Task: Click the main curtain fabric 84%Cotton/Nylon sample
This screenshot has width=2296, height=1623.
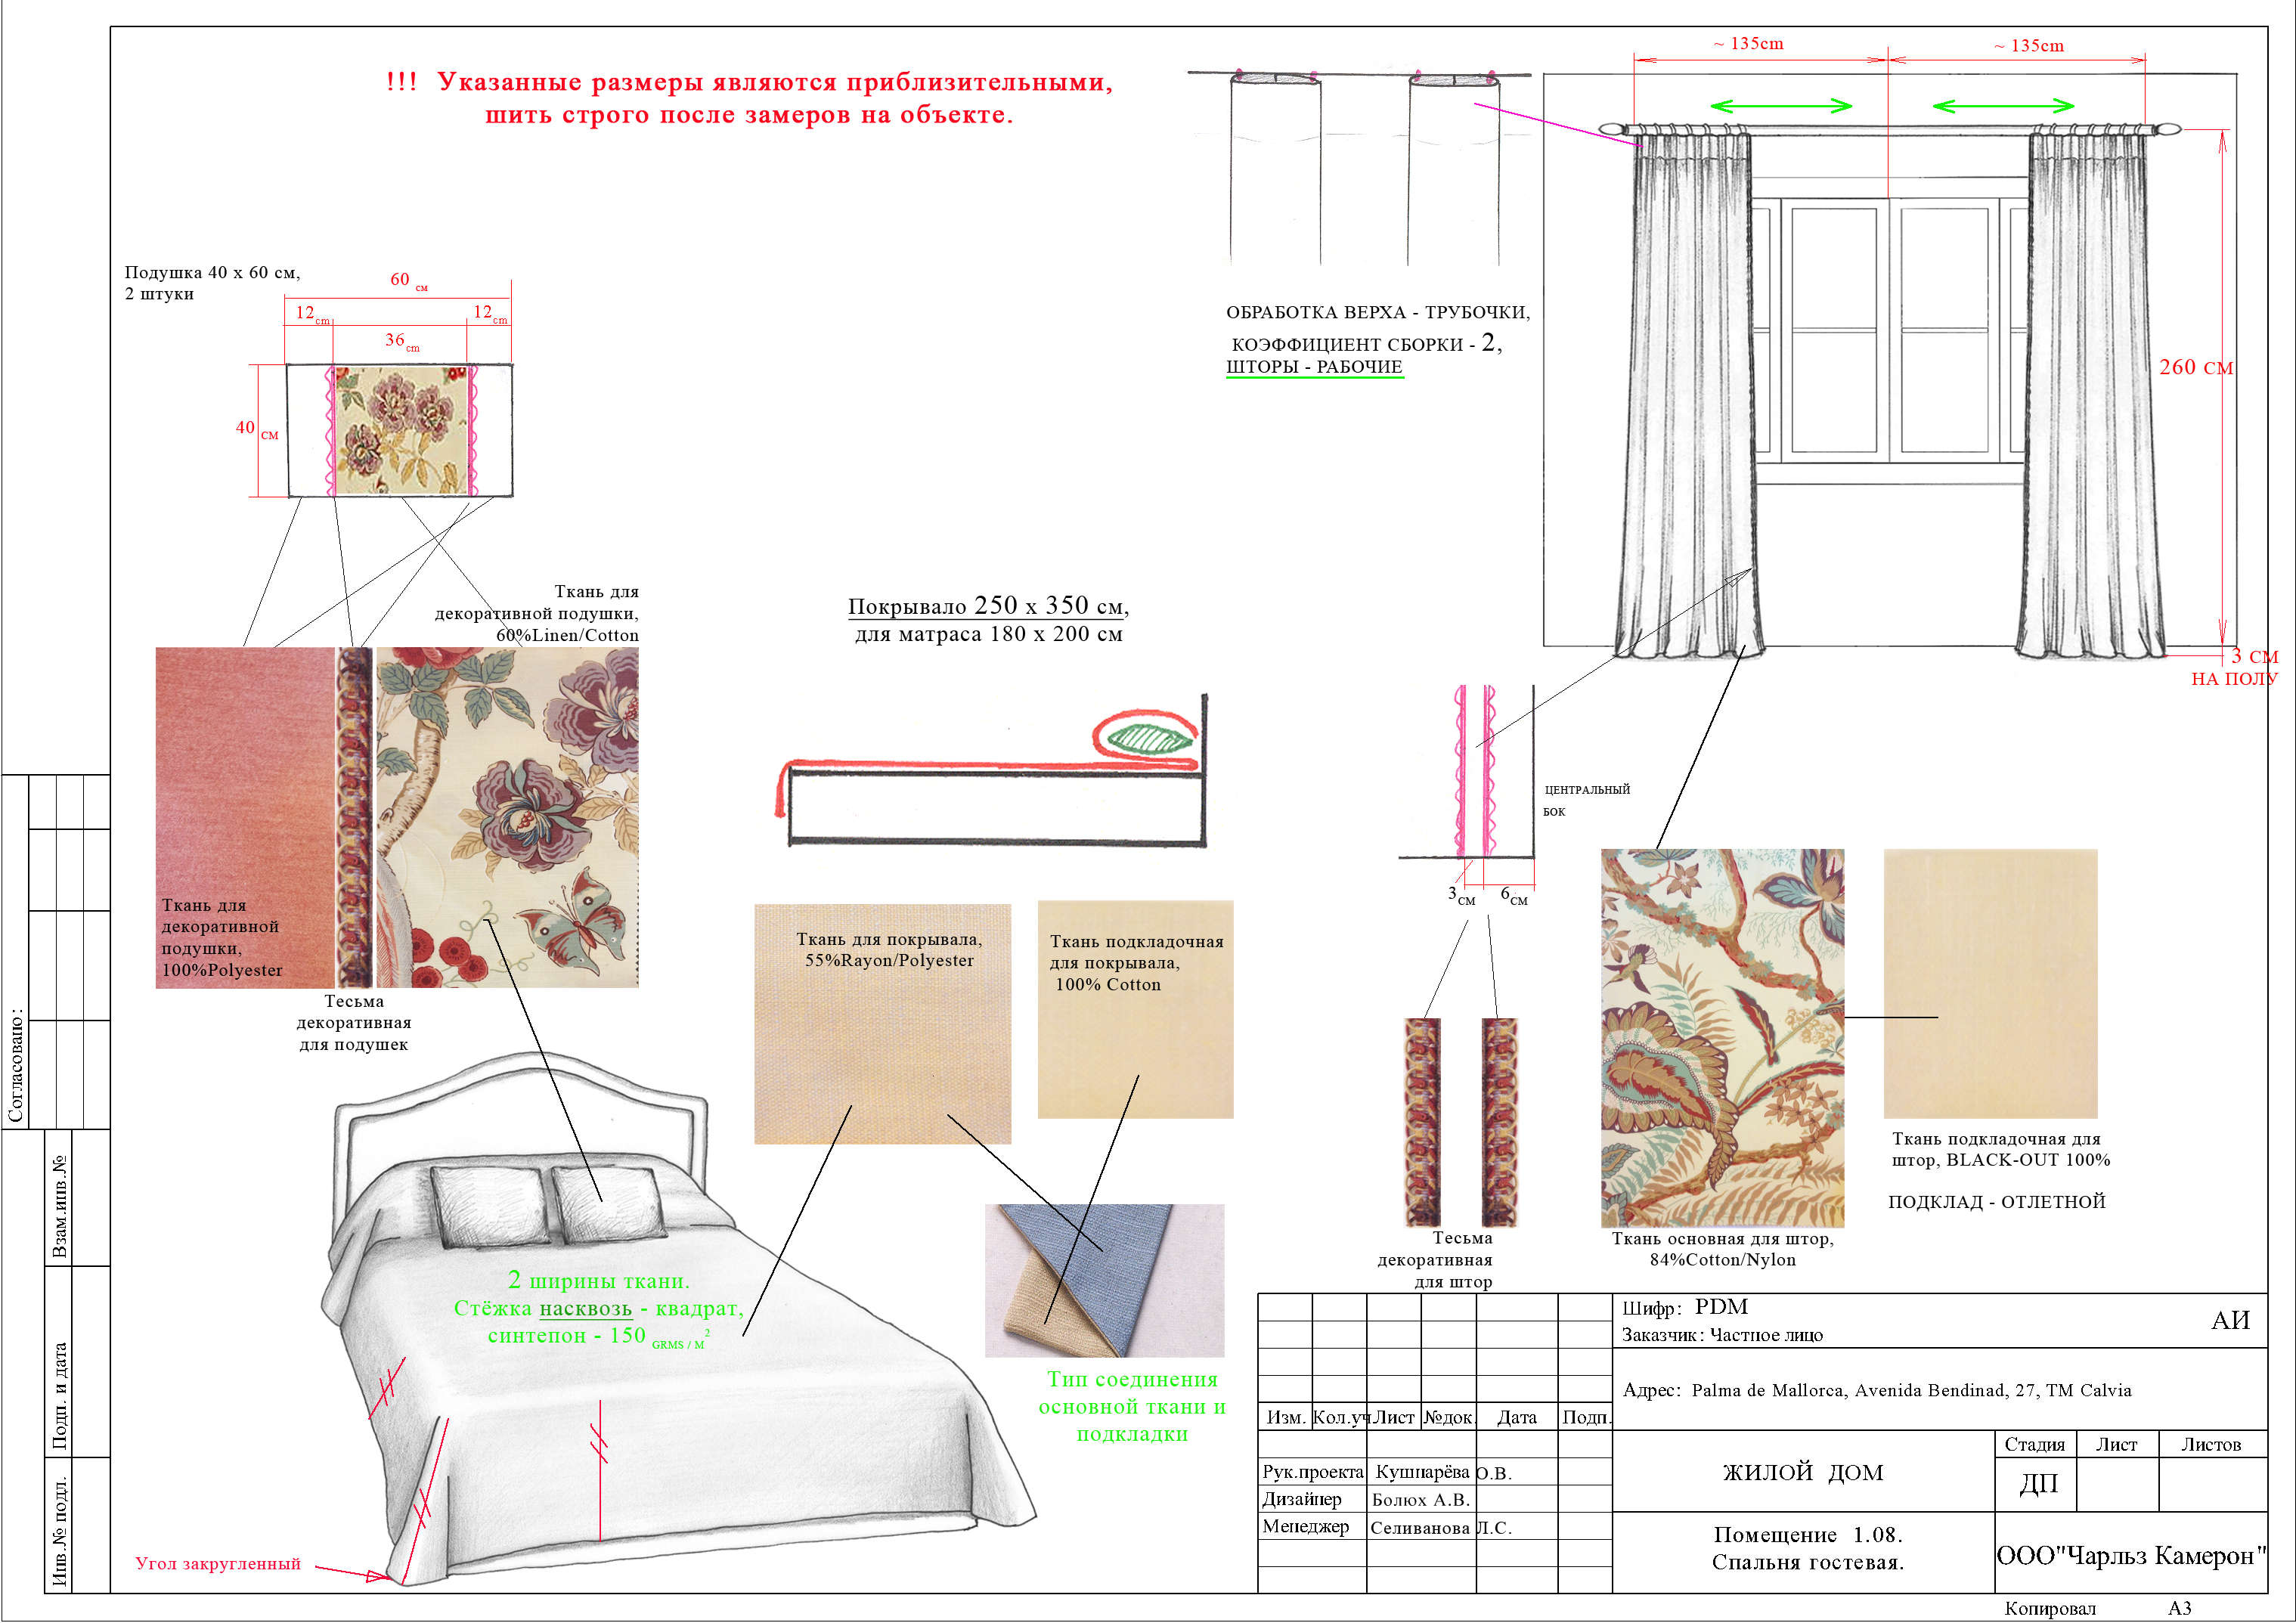Action: (x=1722, y=1038)
